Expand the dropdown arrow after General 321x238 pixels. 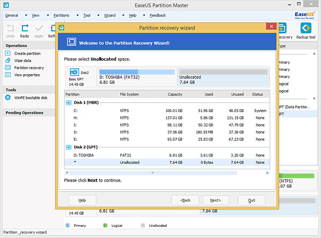26,15
